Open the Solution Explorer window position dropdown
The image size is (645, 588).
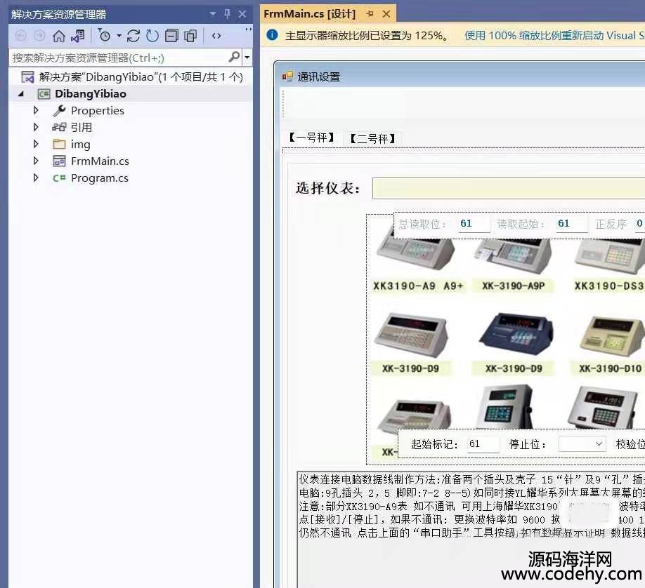tap(212, 14)
